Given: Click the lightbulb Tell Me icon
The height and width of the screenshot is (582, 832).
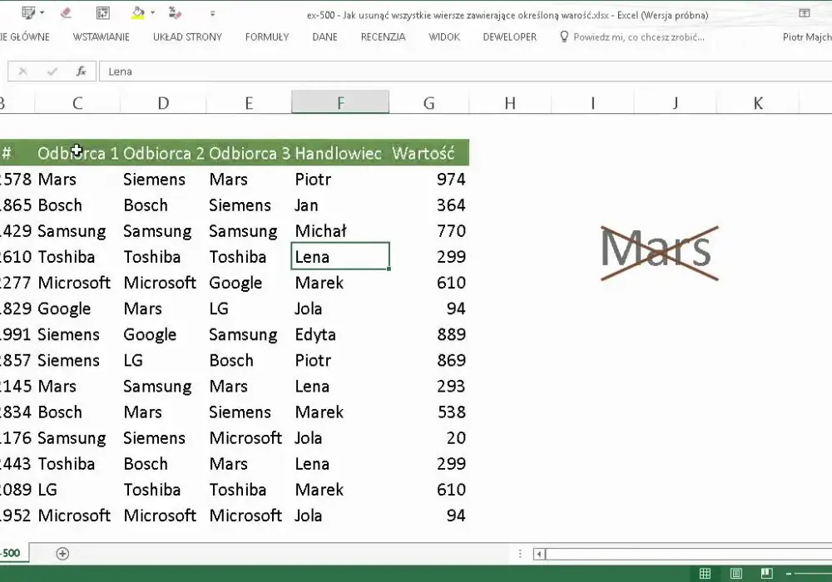Looking at the screenshot, I should pyautogui.click(x=564, y=37).
